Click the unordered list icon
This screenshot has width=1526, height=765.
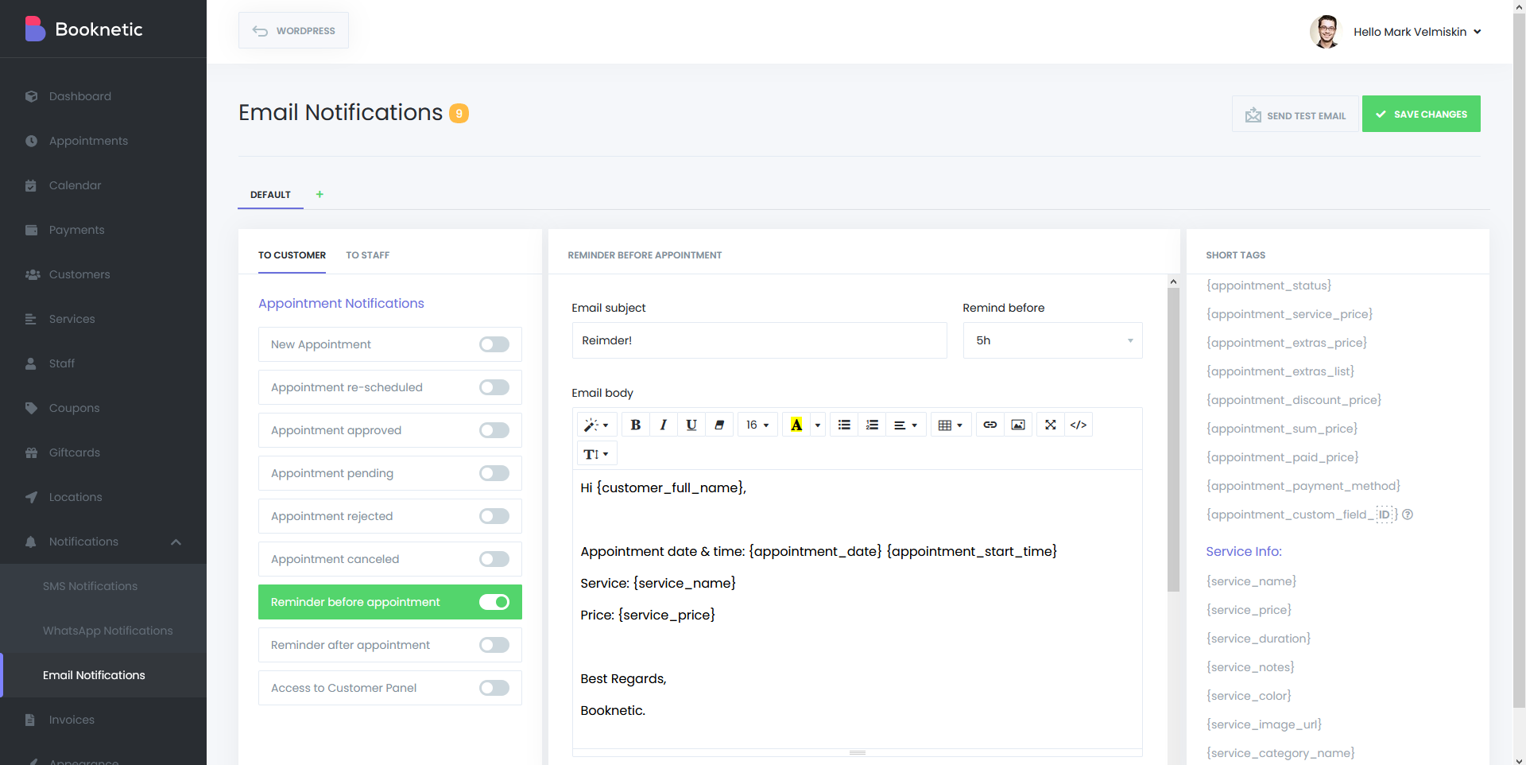(843, 424)
